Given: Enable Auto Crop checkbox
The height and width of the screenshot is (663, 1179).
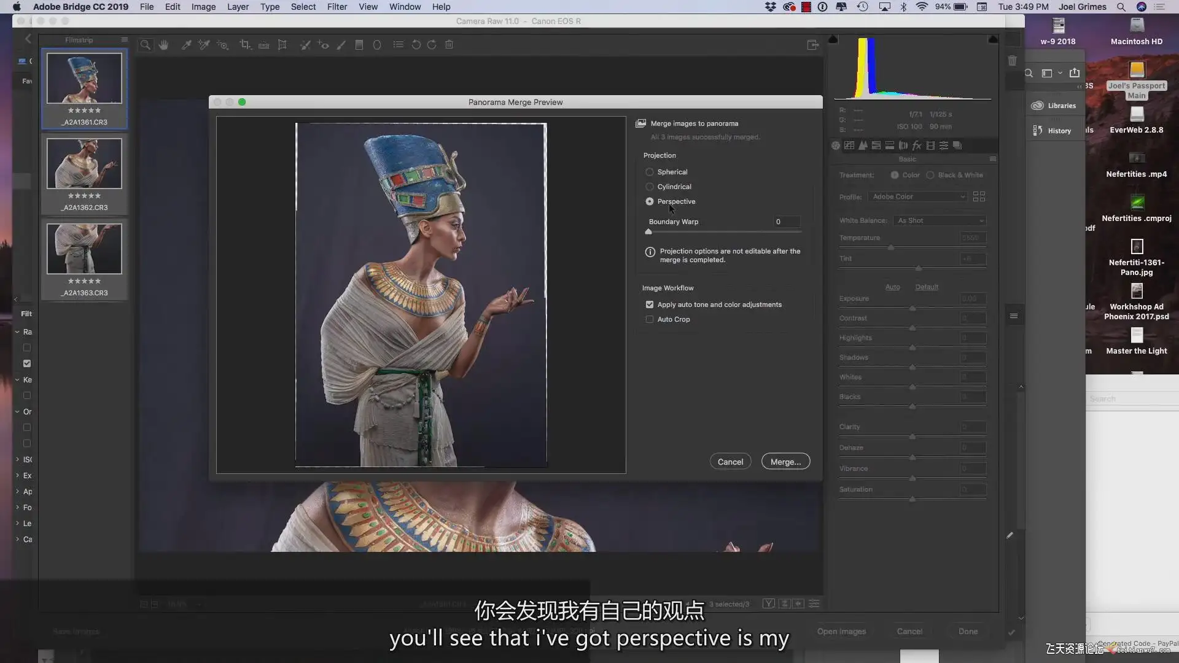Looking at the screenshot, I should click(x=650, y=319).
